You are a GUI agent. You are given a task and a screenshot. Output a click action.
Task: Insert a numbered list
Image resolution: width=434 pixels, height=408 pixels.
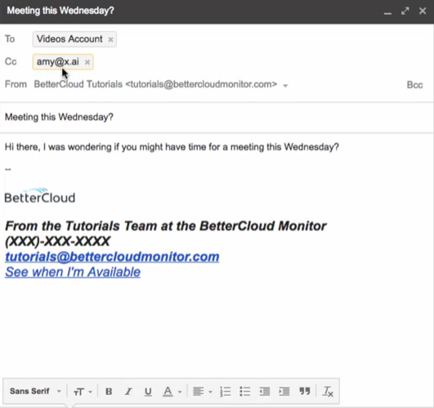226,392
